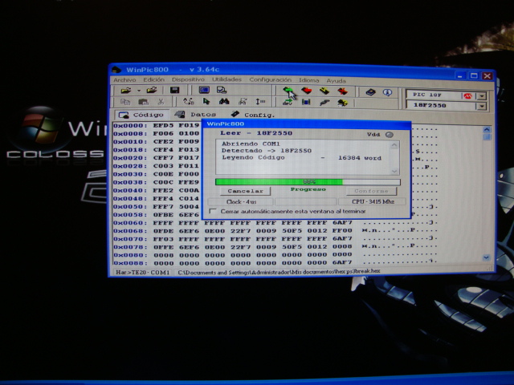Click the vertical arrow fill buffer icon
514x385 pixels.
pos(260,102)
